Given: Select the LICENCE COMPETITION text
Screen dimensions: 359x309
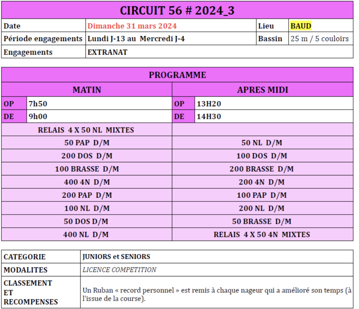Looking at the screenshot, I should 119,270.
